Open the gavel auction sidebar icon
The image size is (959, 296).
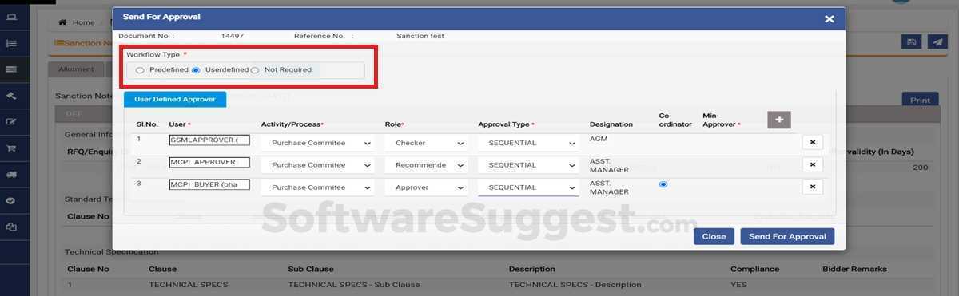tap(11, 96)
